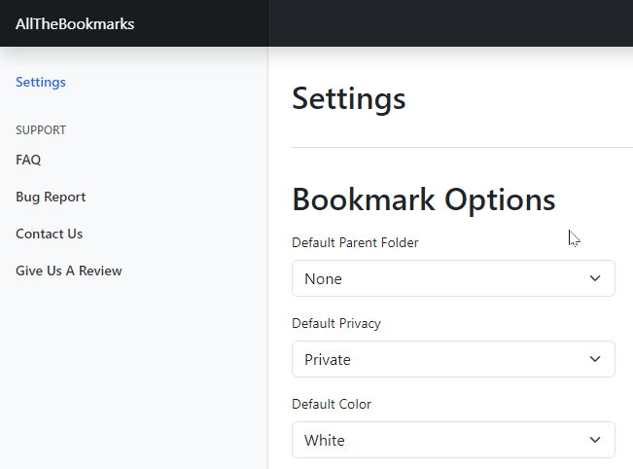Click the empty dark top navigation bar
Image resolution: width=633 pixels, height=469 pixels.
click(x=450, y=23)
